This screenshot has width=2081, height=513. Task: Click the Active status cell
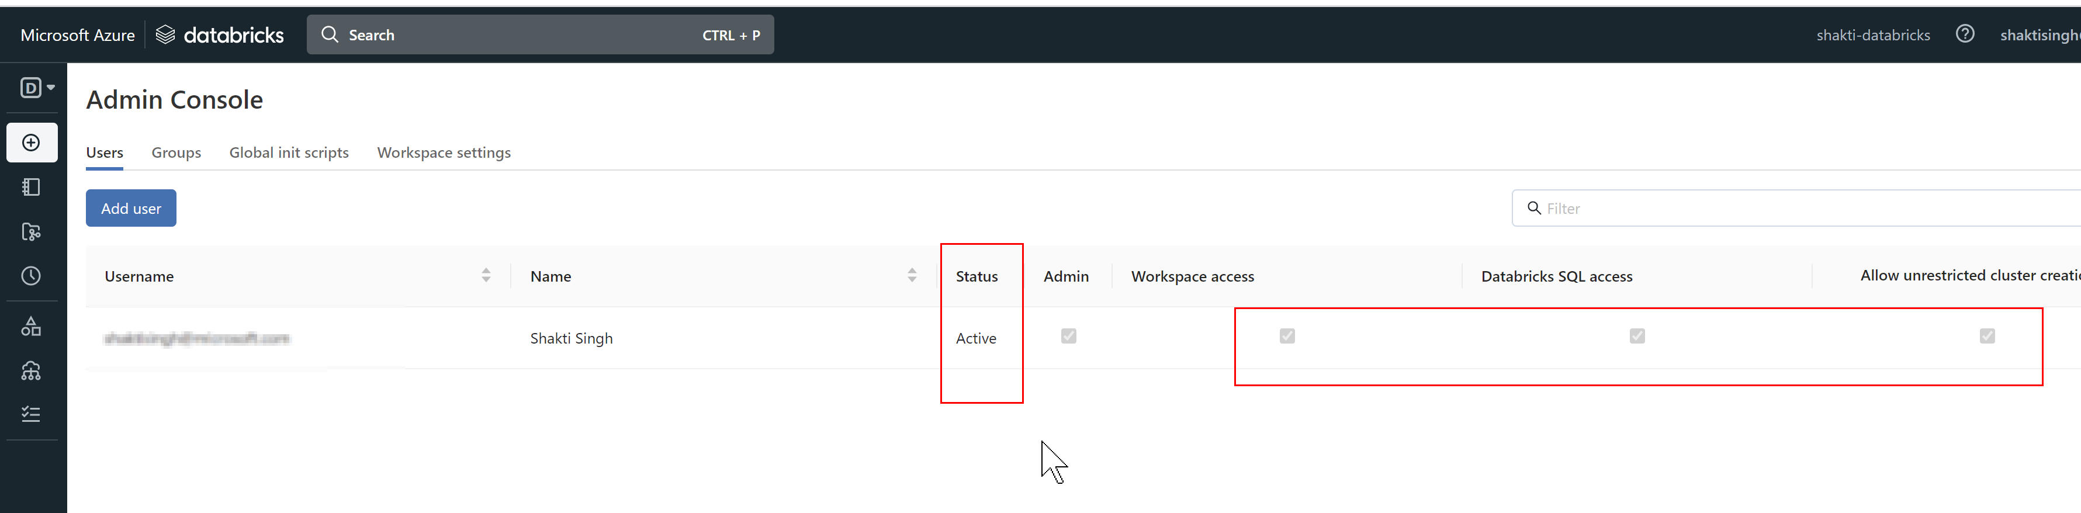click(x=976, y=338)
